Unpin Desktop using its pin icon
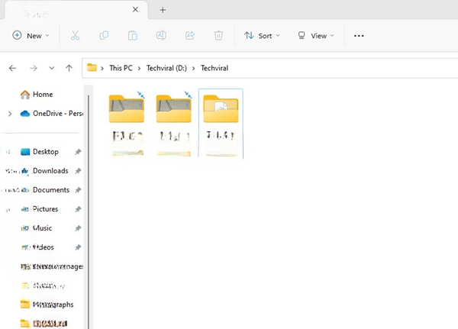This screenshot has height=329, width=458. click(x=78, y=152)
